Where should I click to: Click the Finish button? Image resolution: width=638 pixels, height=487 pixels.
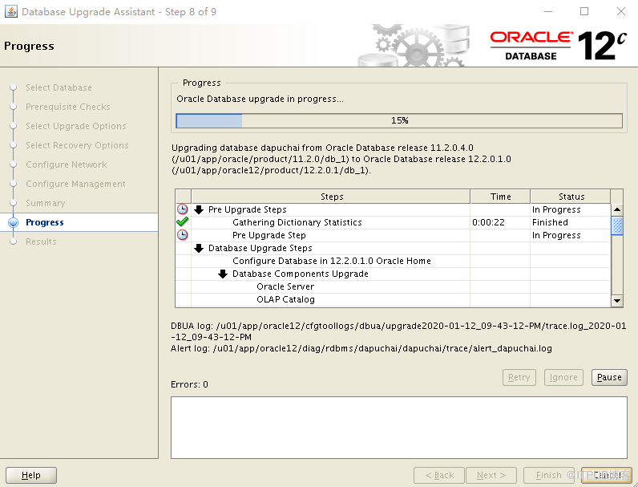(x=548, y=475)
